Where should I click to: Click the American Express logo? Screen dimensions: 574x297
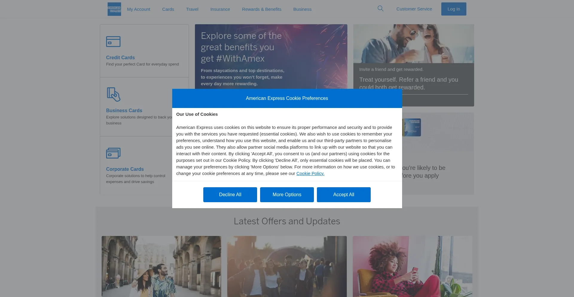click(x=114, y=9)
